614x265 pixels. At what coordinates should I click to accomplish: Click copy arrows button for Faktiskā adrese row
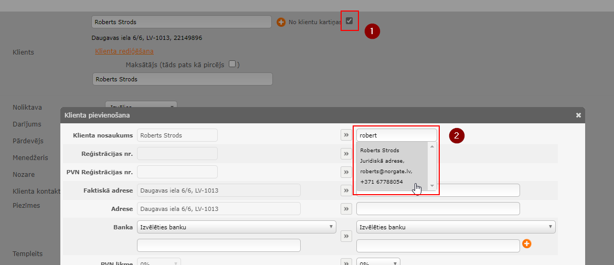346,190
